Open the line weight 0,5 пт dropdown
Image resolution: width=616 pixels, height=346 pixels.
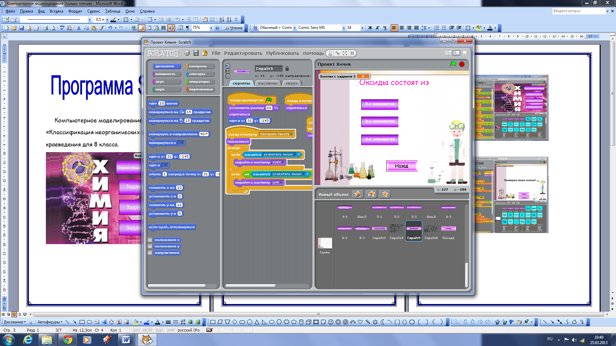(x=107, y=20)
